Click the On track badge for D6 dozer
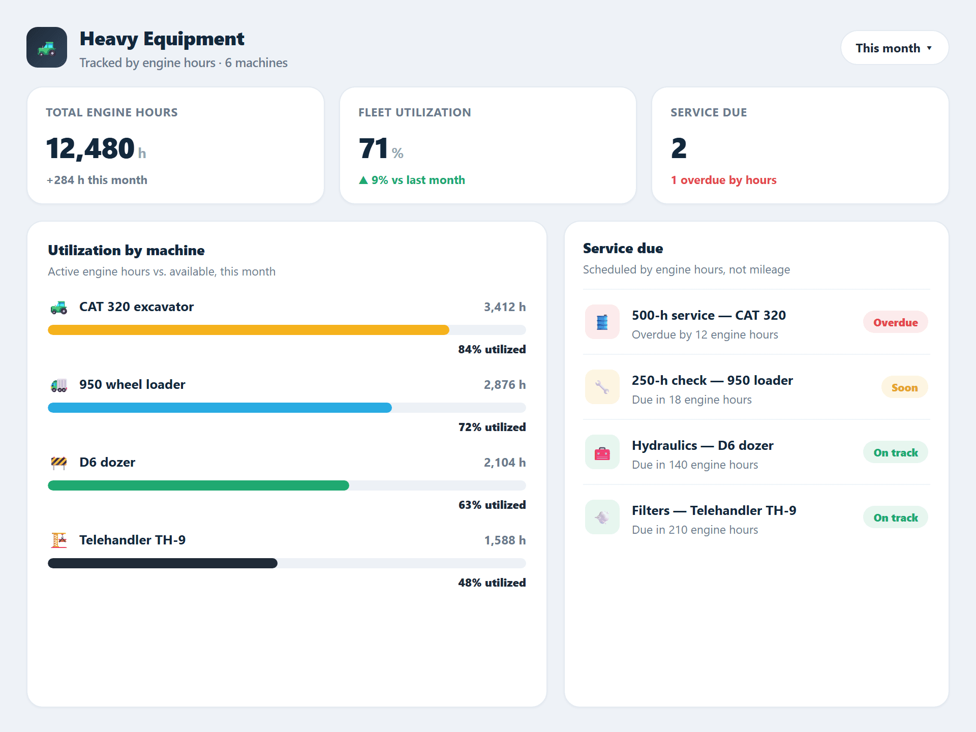This screenshot has width=976, height=732. pyautogui.click(x=895, y=452)
